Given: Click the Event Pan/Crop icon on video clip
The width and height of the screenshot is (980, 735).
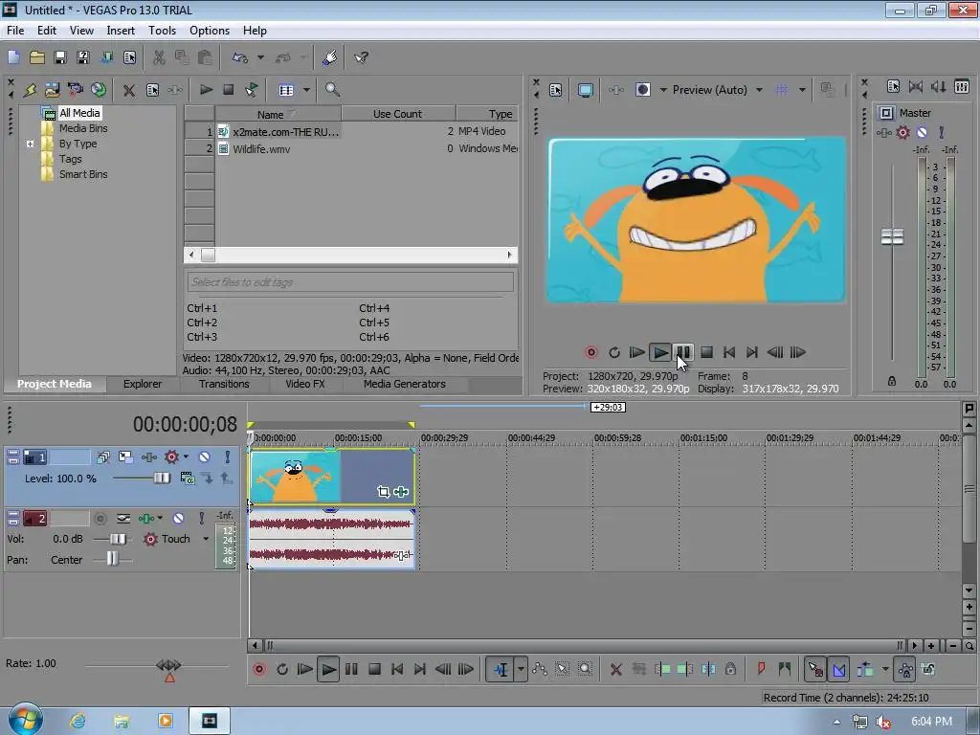Looking at the screenshot, I should 383,492.
